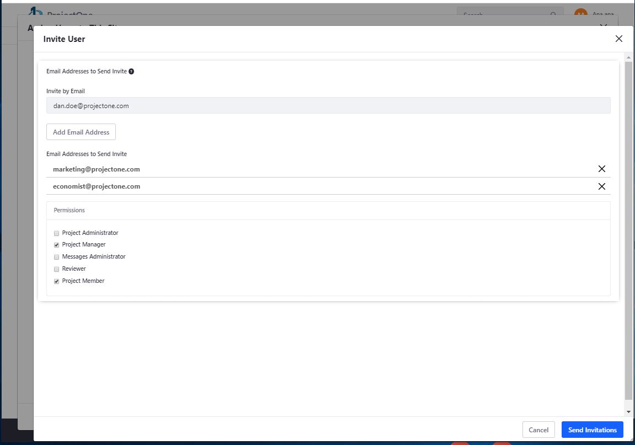
Task: Remove marketing@projectone.com from invite list
Action: click(601, 169)
